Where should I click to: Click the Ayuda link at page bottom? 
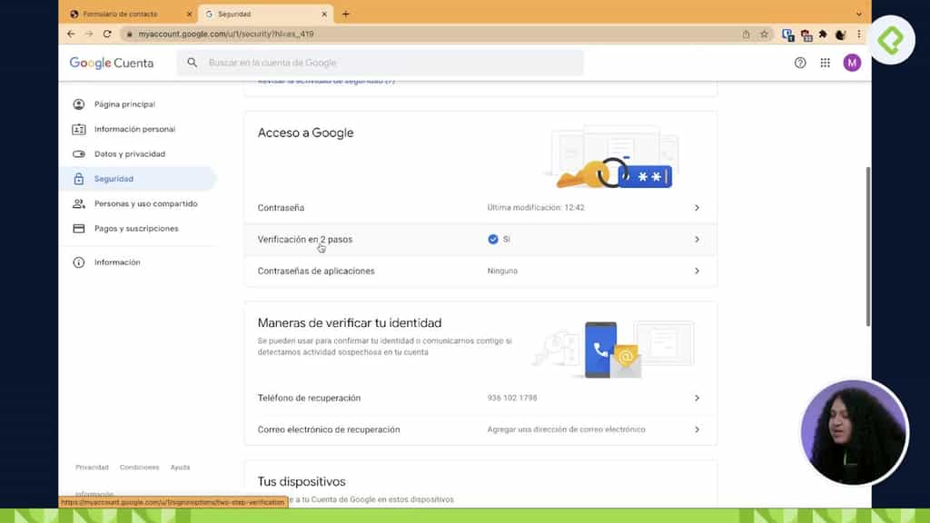(180, 467)
